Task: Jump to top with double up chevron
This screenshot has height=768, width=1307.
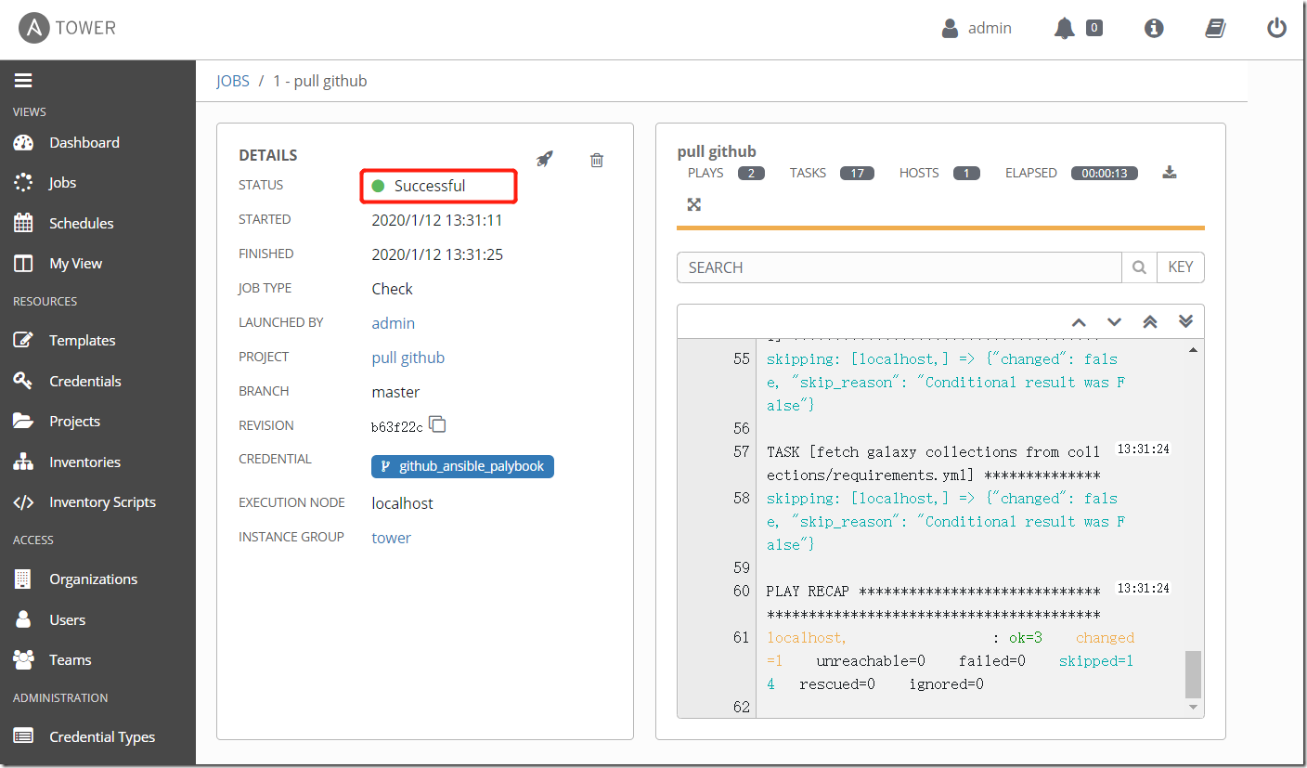Action: tap(1150, 321)
